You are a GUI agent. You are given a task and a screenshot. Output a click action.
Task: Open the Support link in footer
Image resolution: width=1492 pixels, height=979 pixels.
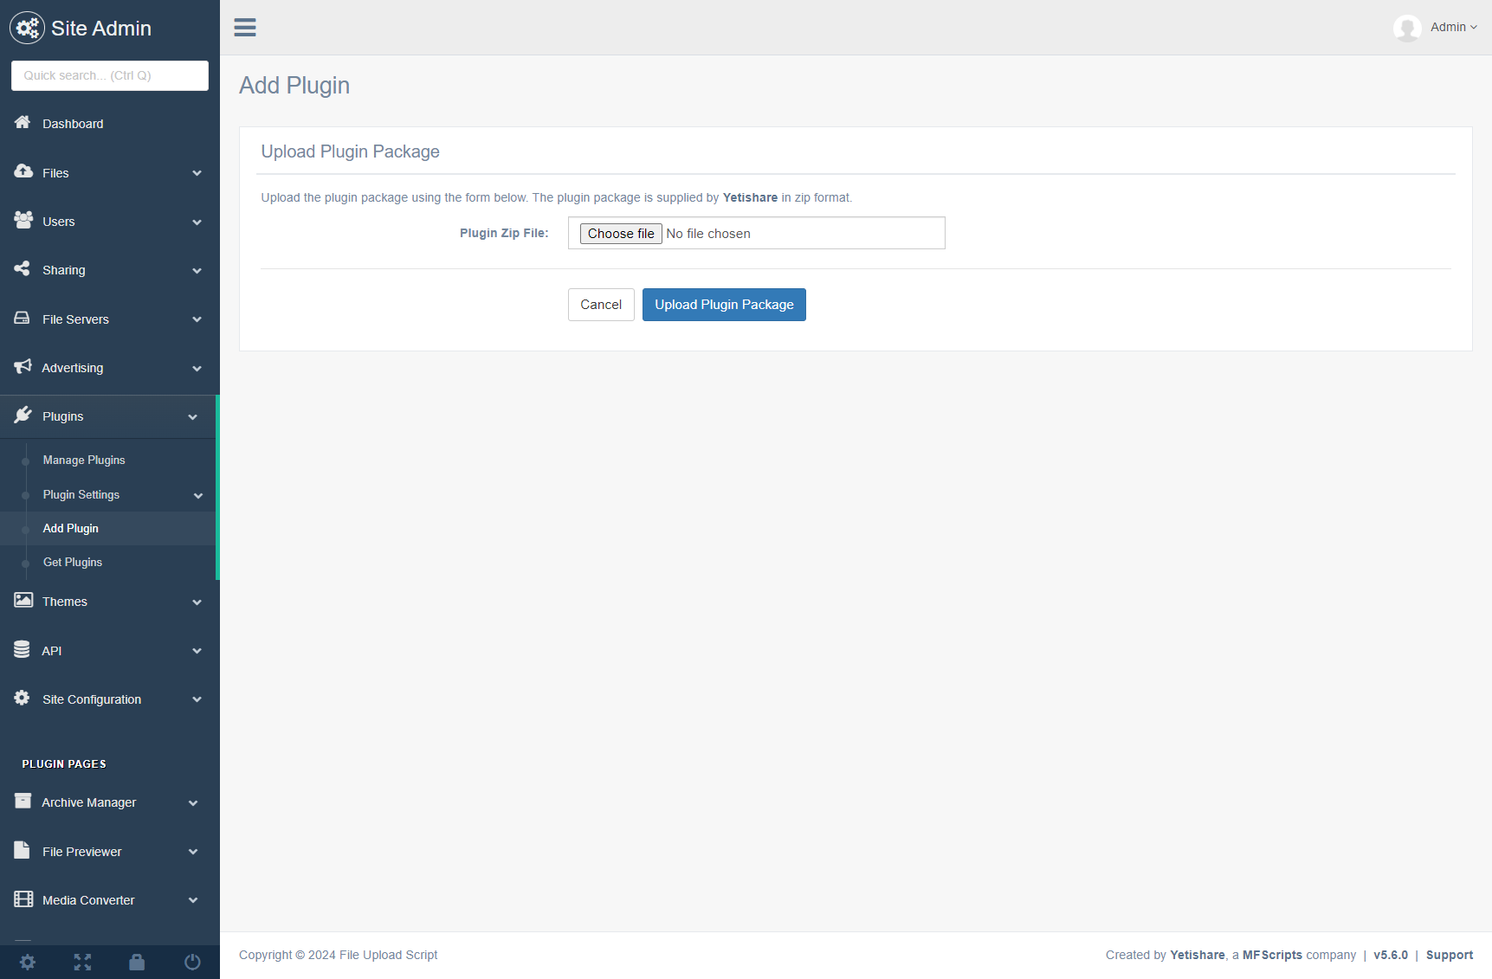tap(1449, 955)
